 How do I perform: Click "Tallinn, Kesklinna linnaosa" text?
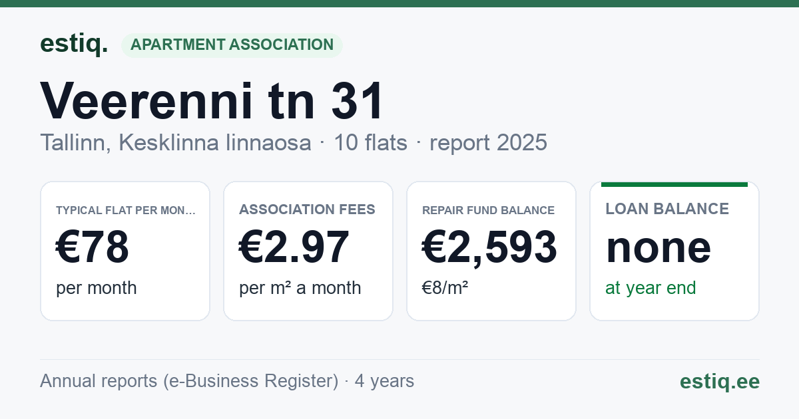point(176,142)
